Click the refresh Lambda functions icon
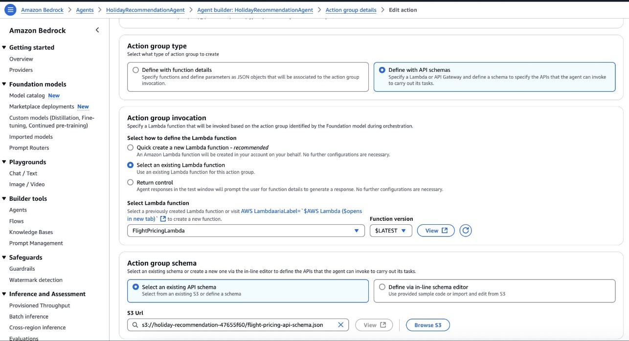The image size is (629, 341). (x=466, y=231)
